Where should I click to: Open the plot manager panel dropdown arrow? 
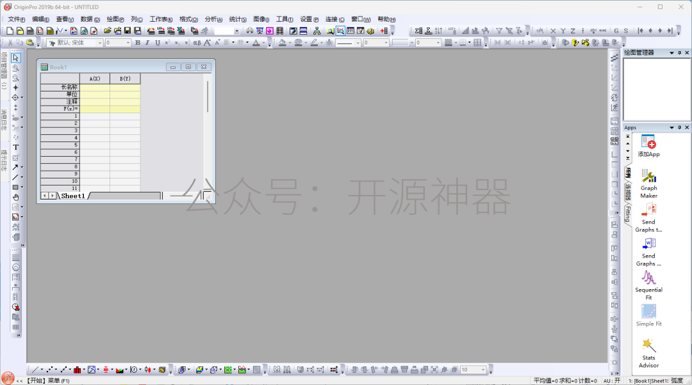tap(671, 53)
